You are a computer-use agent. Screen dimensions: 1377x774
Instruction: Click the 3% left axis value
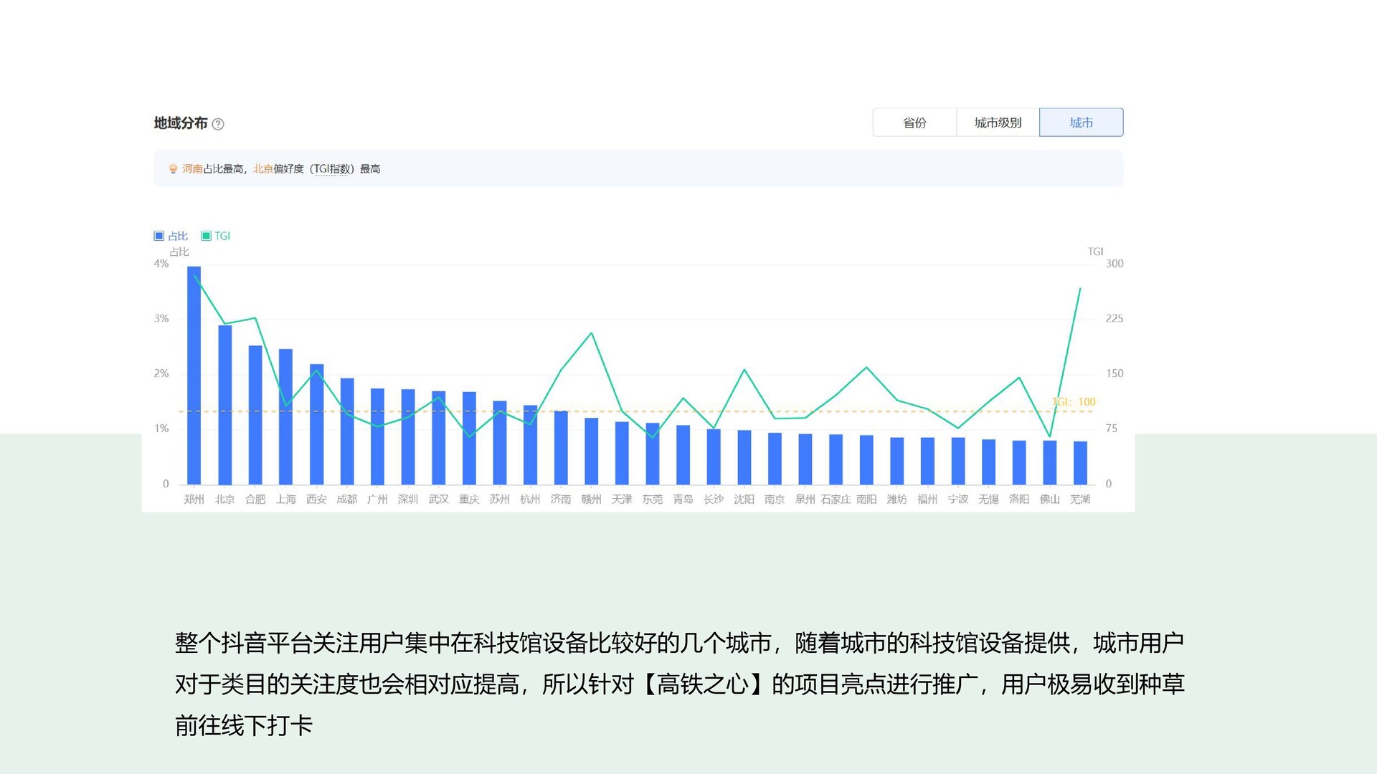(x=161, y=318)
